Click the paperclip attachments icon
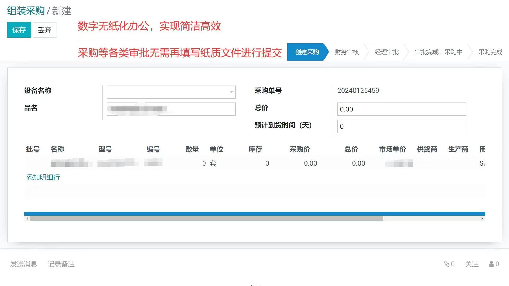 (447, 264)
